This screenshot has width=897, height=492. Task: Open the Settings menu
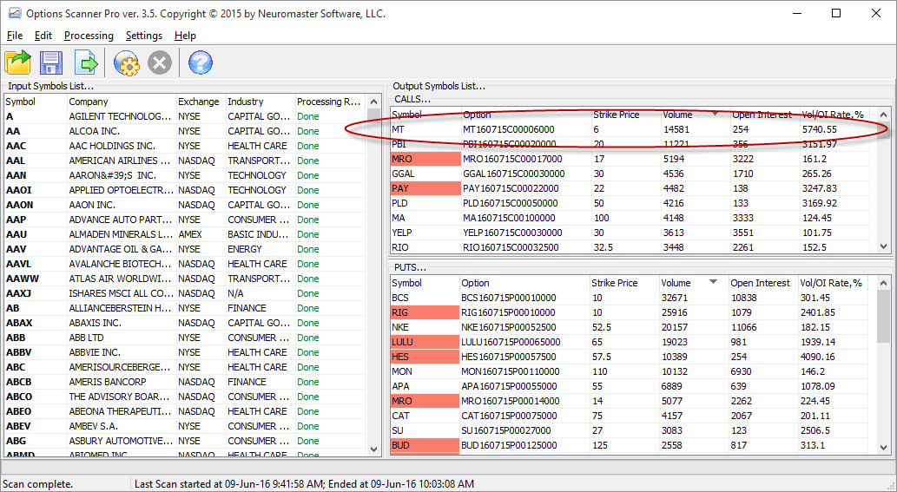pyautogui.click(x=143, y=36)
